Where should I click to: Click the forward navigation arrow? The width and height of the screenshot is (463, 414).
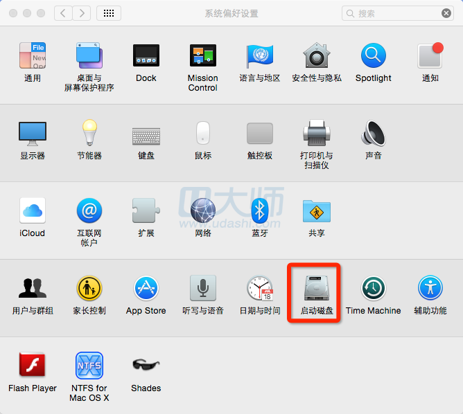(x=82, y=13)
